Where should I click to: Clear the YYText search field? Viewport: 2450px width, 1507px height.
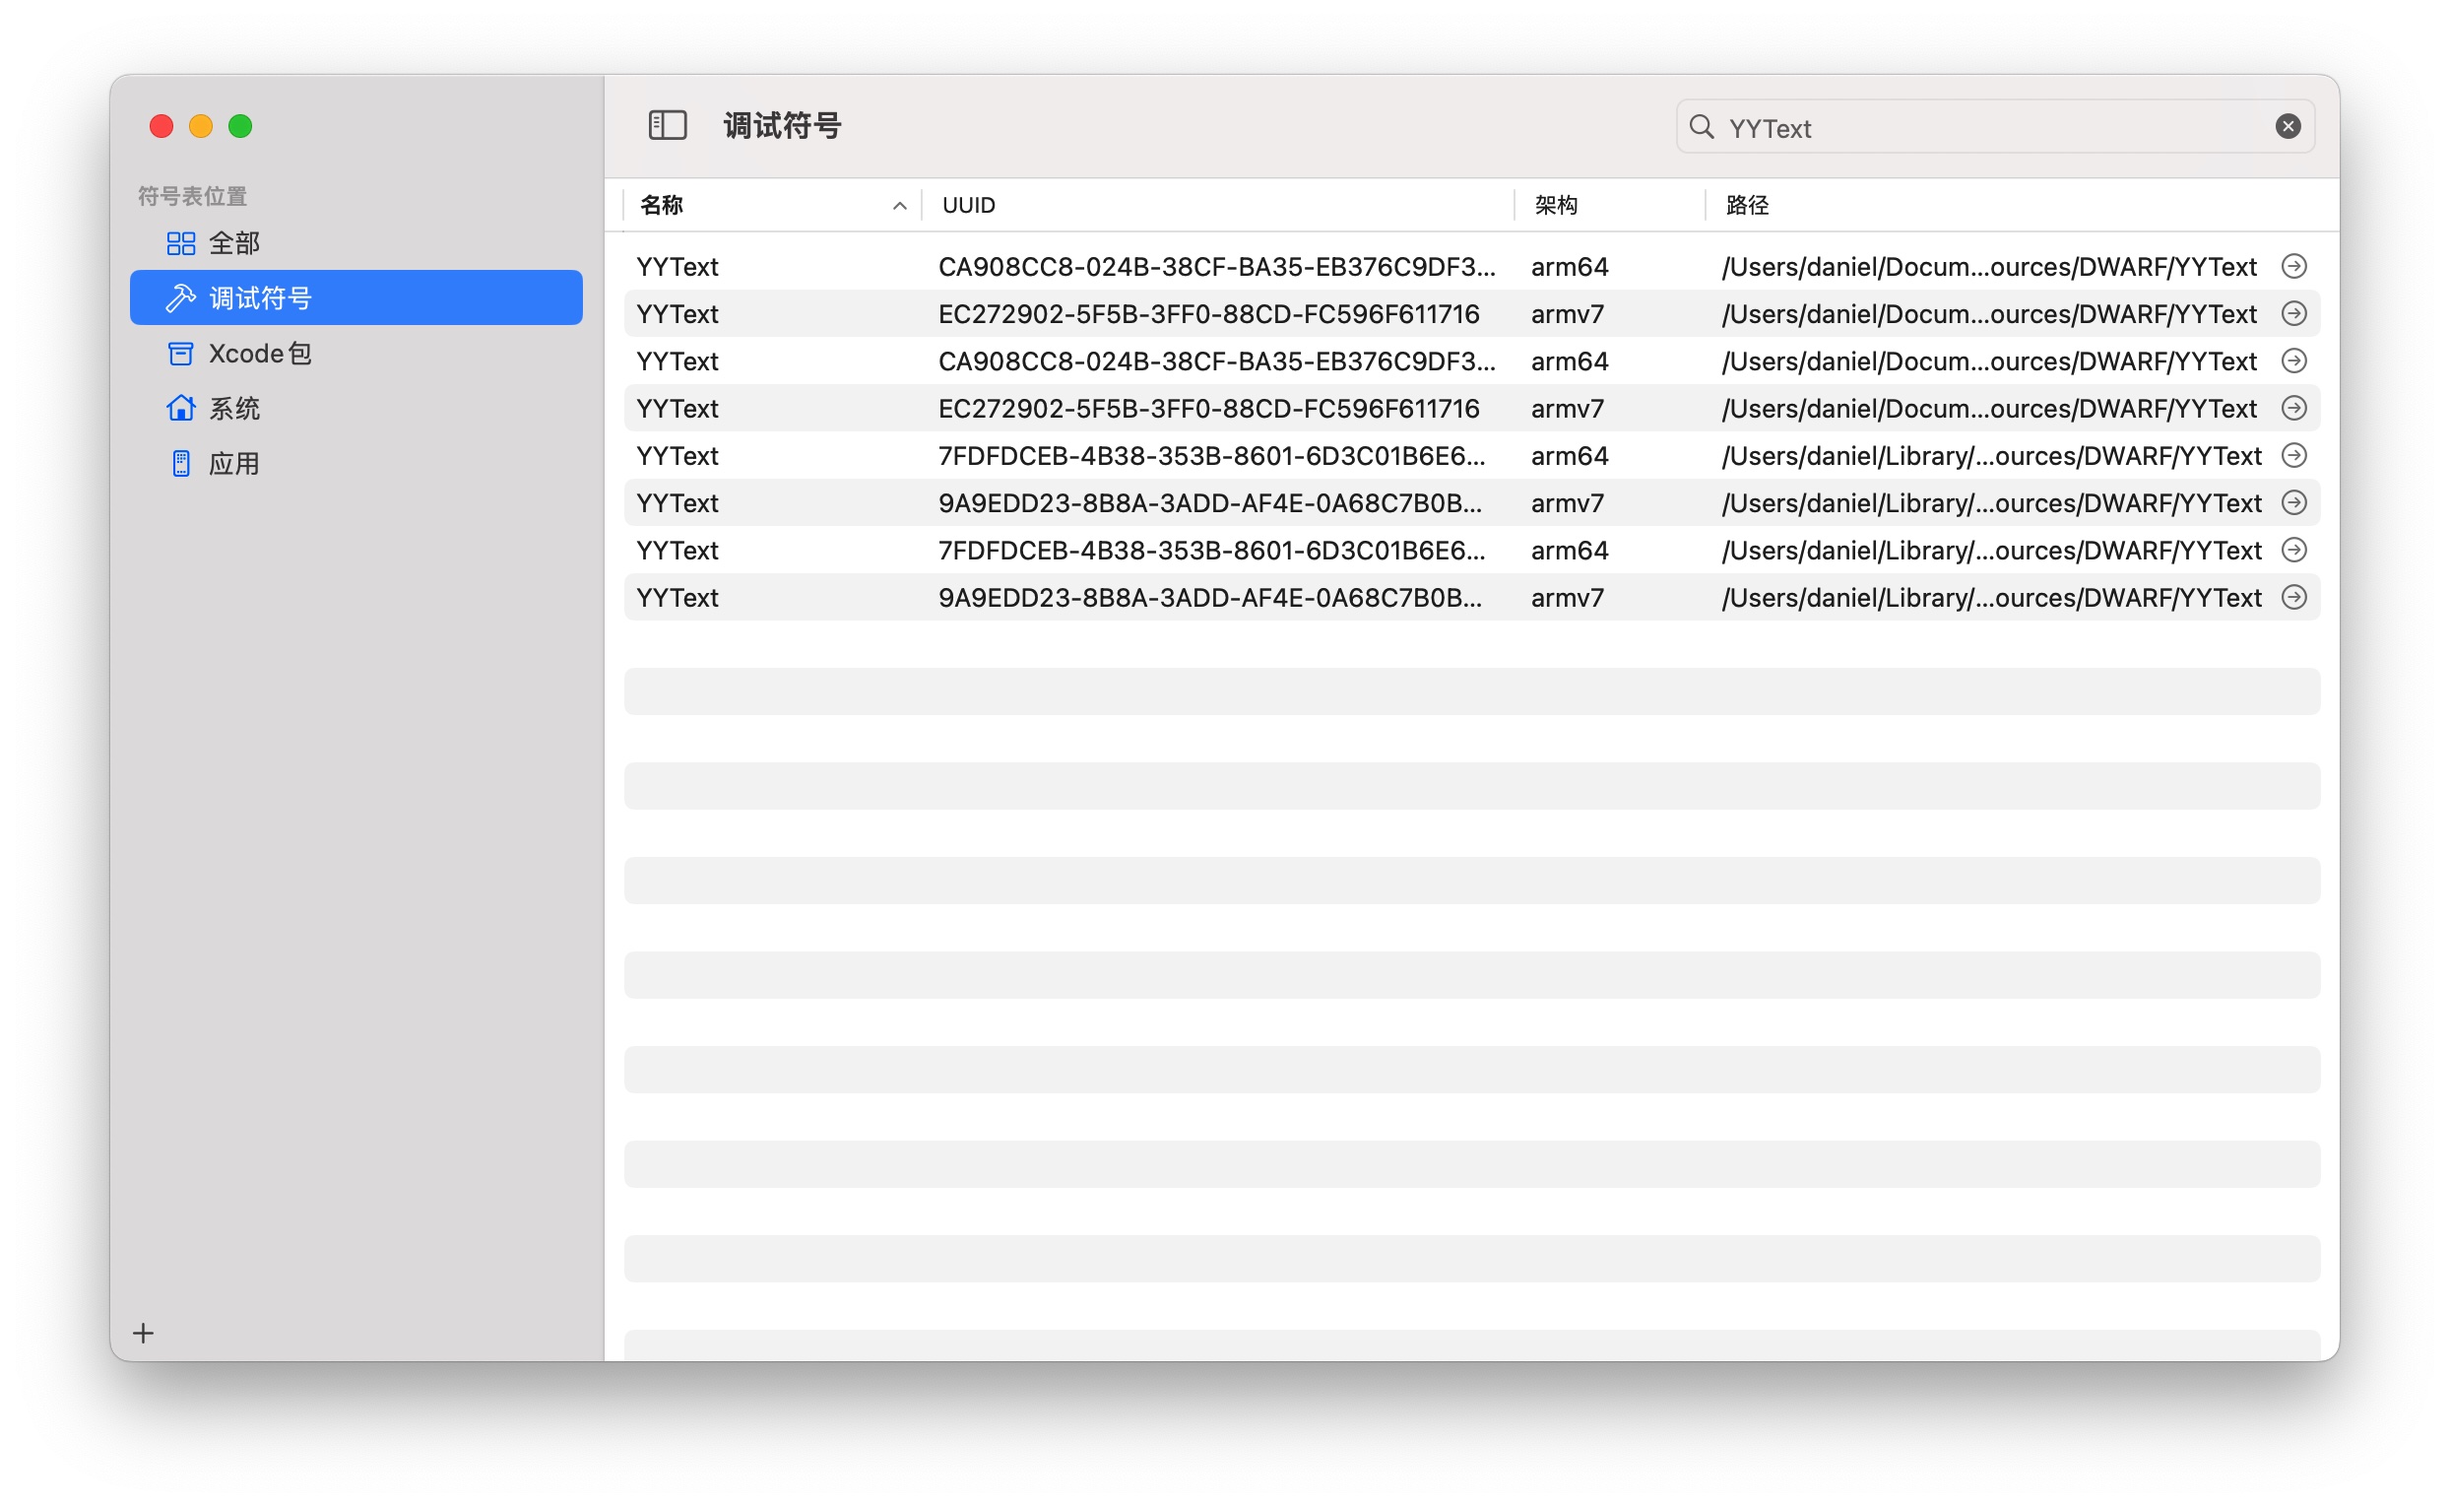2287,127
